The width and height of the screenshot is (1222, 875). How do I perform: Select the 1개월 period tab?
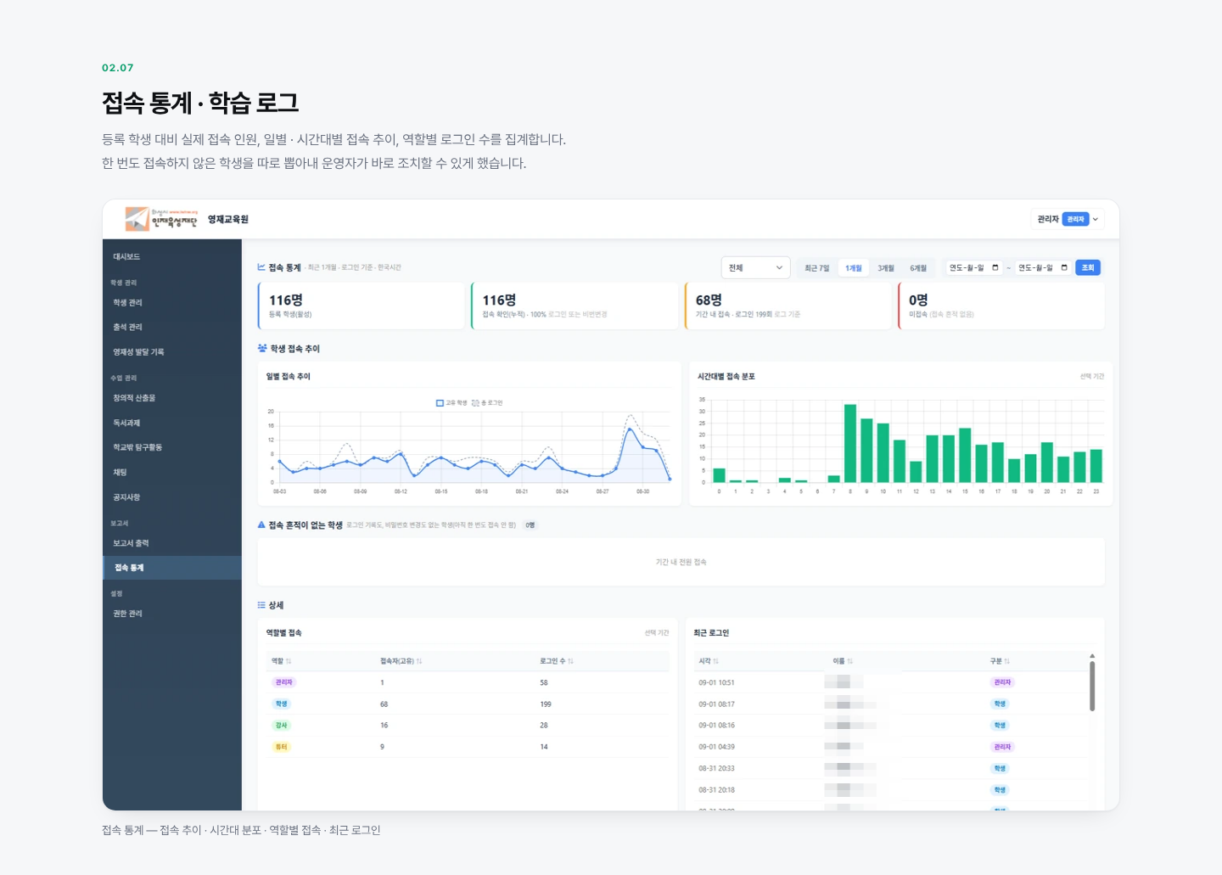pos(853,268)
